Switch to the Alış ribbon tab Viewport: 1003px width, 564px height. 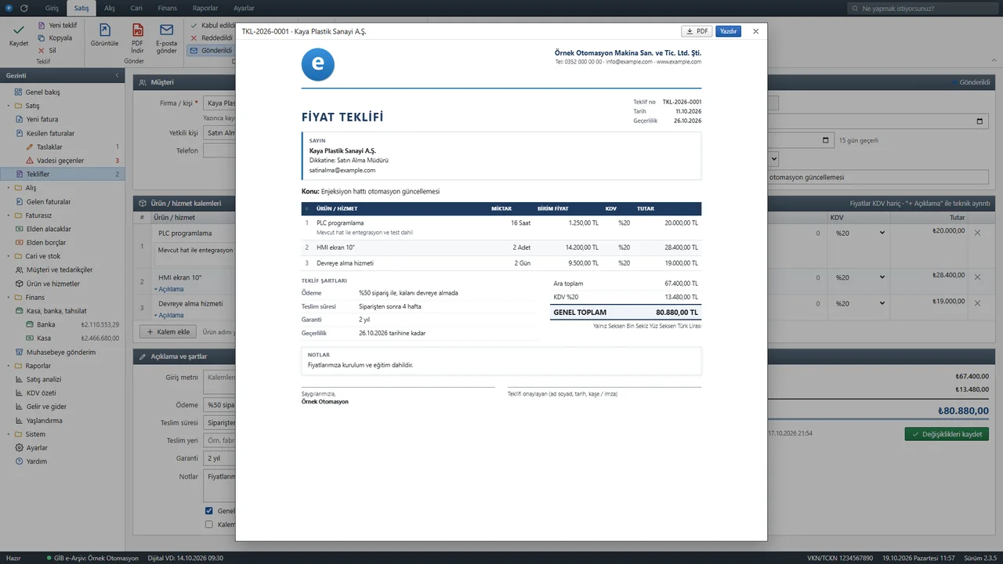[x=110, y=8]
